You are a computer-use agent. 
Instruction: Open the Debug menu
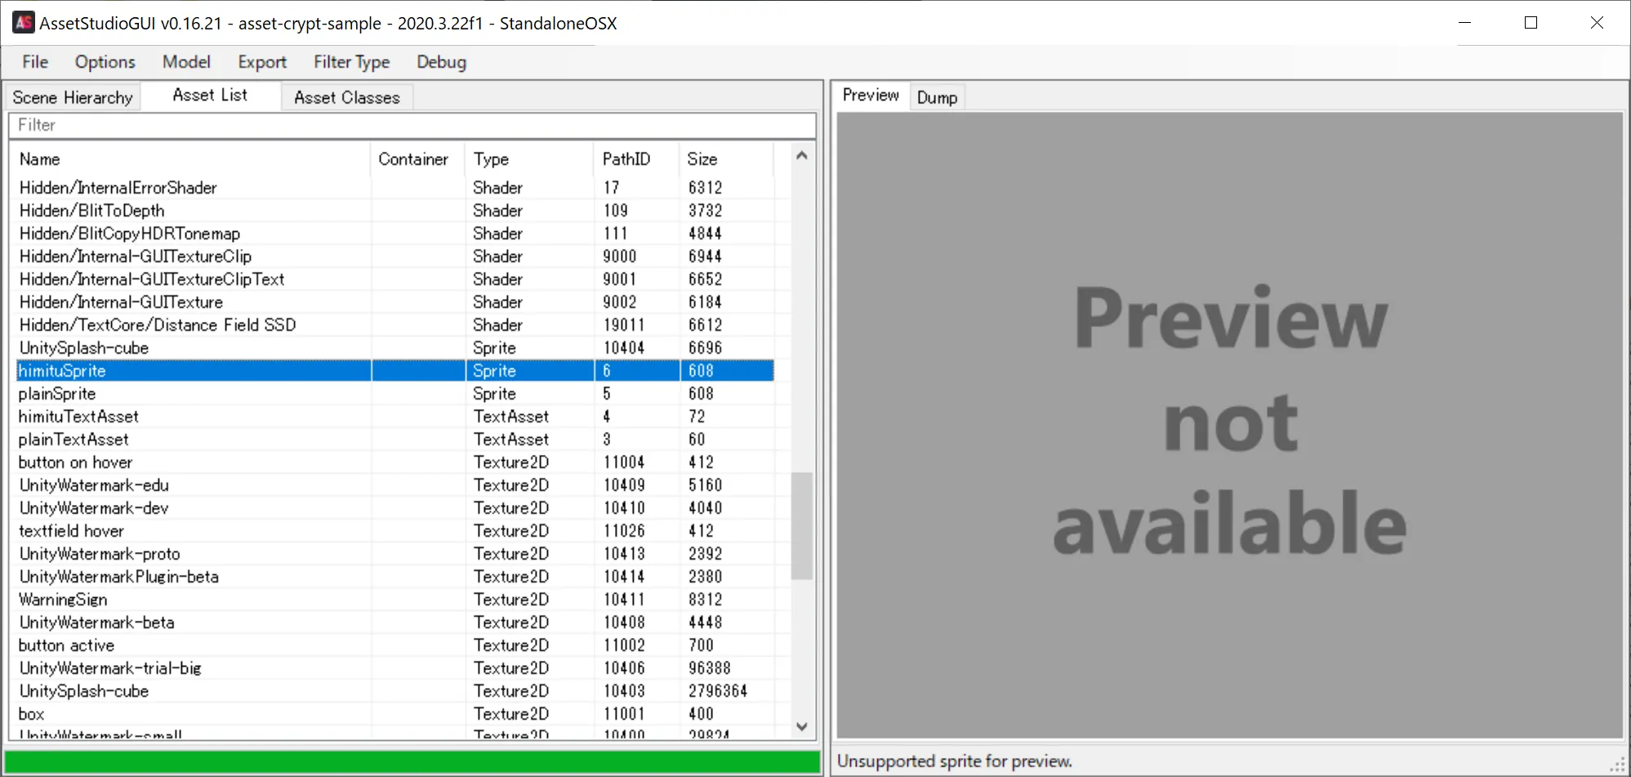pos(441,62)
